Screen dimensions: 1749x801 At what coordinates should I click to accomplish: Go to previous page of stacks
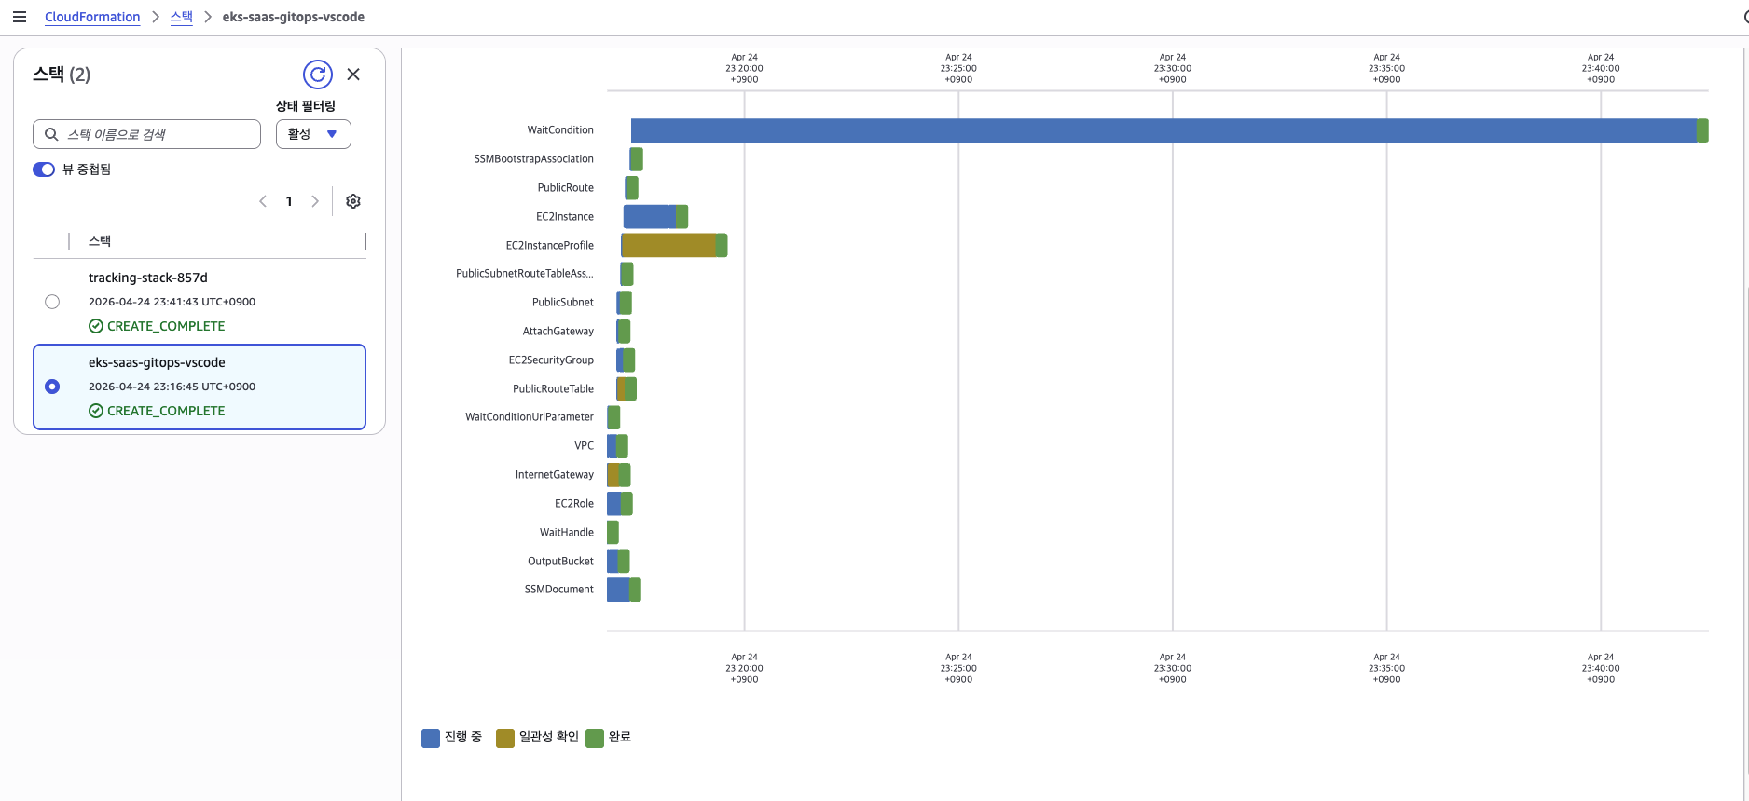click(x=263, y=201)
